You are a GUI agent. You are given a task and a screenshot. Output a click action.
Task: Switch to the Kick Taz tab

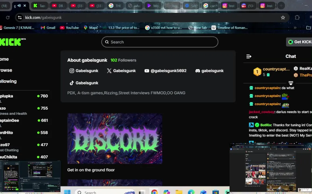click(40, 6)
